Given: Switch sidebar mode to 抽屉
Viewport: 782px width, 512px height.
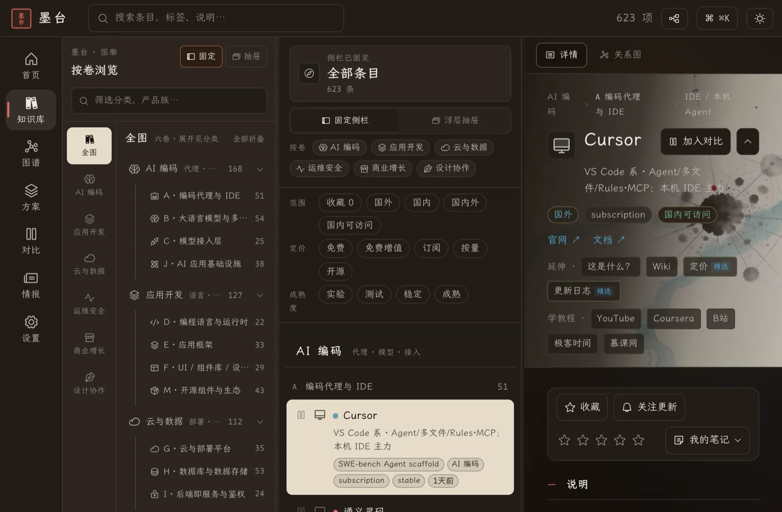Looking at the screenshot, I should [x=246, y=56].
